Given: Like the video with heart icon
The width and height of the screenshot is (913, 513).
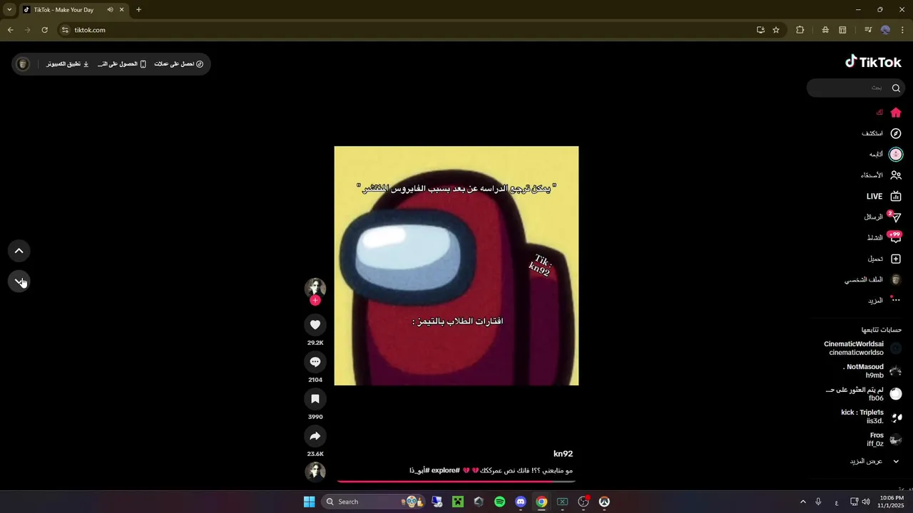Looking at the screenshot, I should pos(315,325).
